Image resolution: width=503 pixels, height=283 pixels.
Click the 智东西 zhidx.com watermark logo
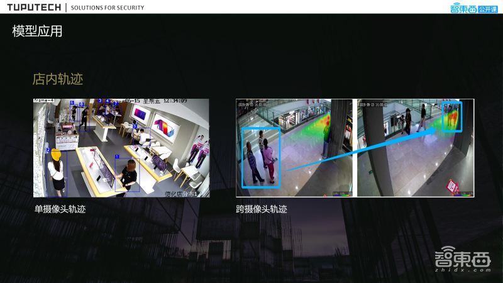(462, 258)
